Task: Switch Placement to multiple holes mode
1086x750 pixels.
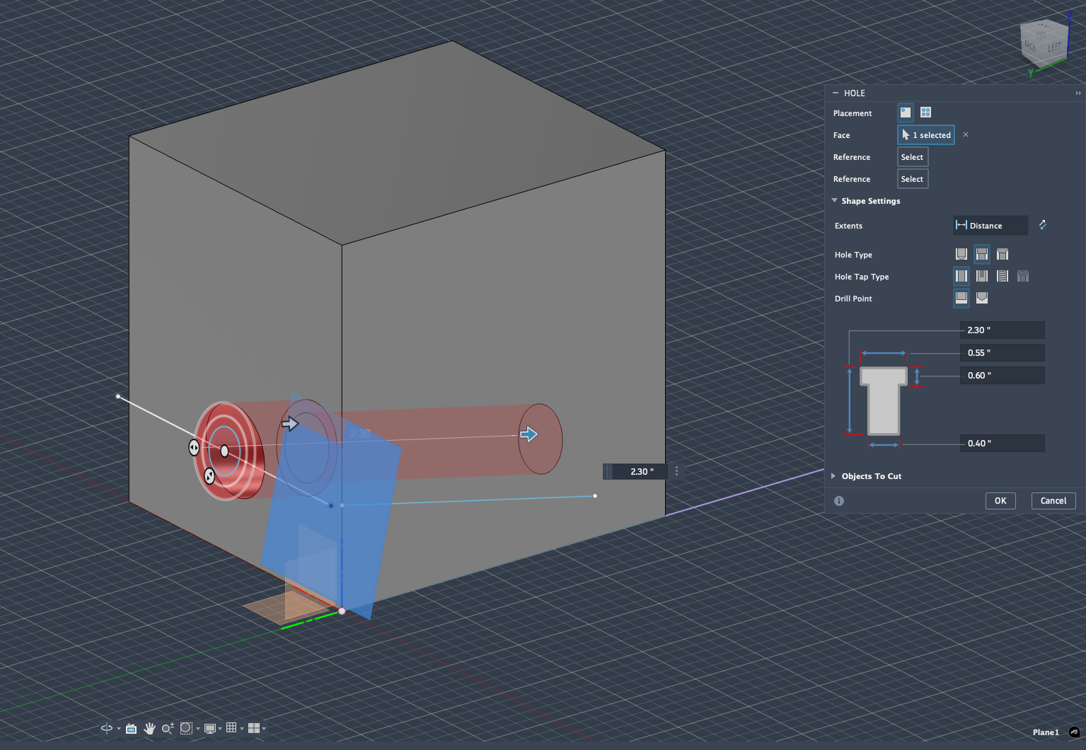Action: click(925, 112)
